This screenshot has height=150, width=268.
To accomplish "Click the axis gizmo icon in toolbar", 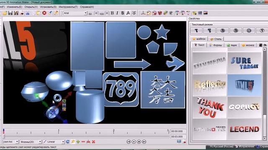I will 143,13.
